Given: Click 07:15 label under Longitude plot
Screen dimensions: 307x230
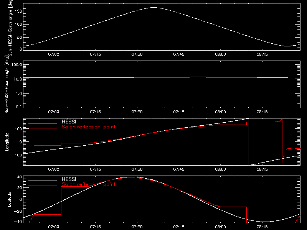Looking at the screenshot, I should [95, 169].
